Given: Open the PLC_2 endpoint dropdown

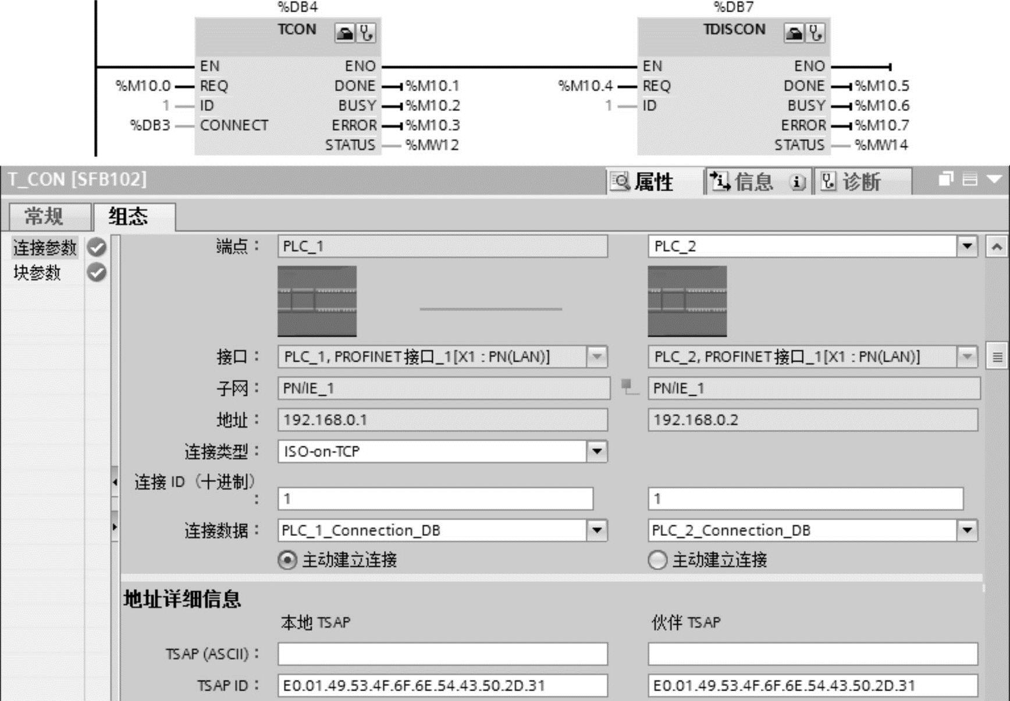Looking at the screenshot, I should tap(967, 246).
